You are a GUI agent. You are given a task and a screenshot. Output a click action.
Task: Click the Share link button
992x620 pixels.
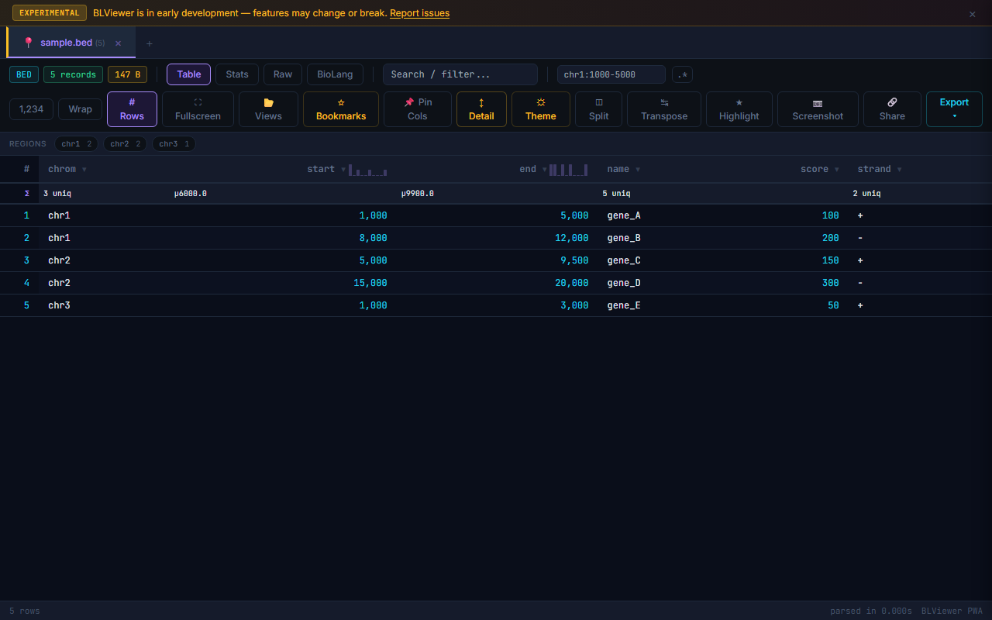pos(892,109)
